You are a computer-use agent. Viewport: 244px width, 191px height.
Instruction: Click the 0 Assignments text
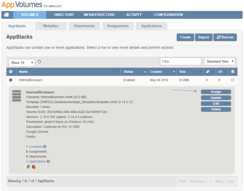click(x=36, y=151)
